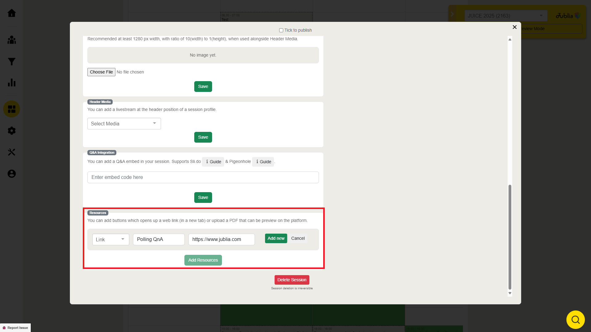
Task: Click the funnel filter sidebar icon
Action: [x=12, y=61]
